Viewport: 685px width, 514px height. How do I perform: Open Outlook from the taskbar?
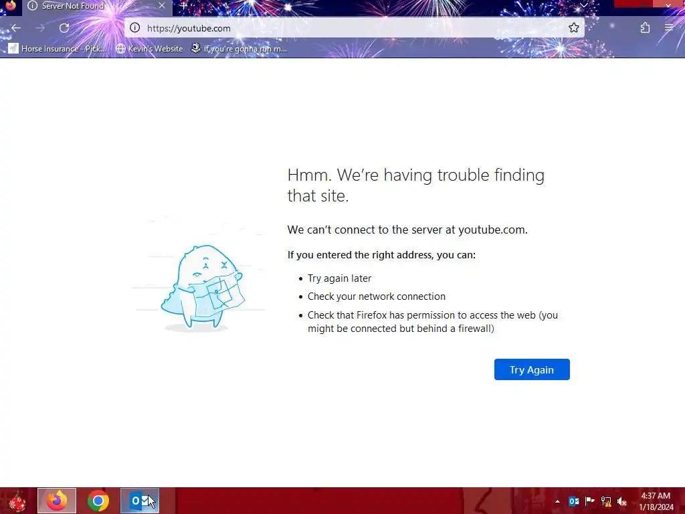(140, 501)
